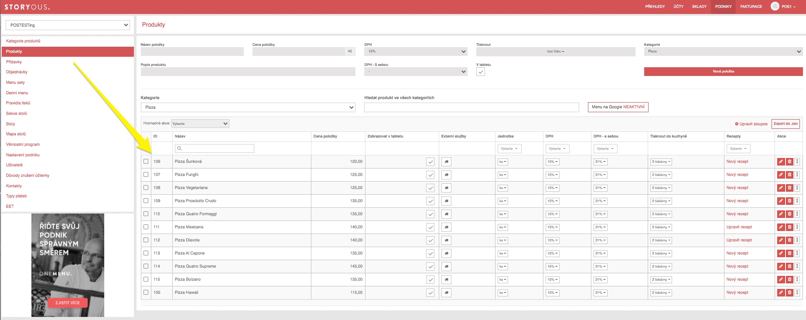The image size is (806, 320).
Task: Open the Kategorie Pizza filter dropdown
Action: point(248,107)
